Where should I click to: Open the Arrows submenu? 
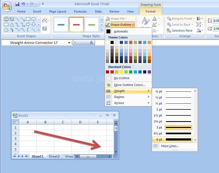[128, 103]
